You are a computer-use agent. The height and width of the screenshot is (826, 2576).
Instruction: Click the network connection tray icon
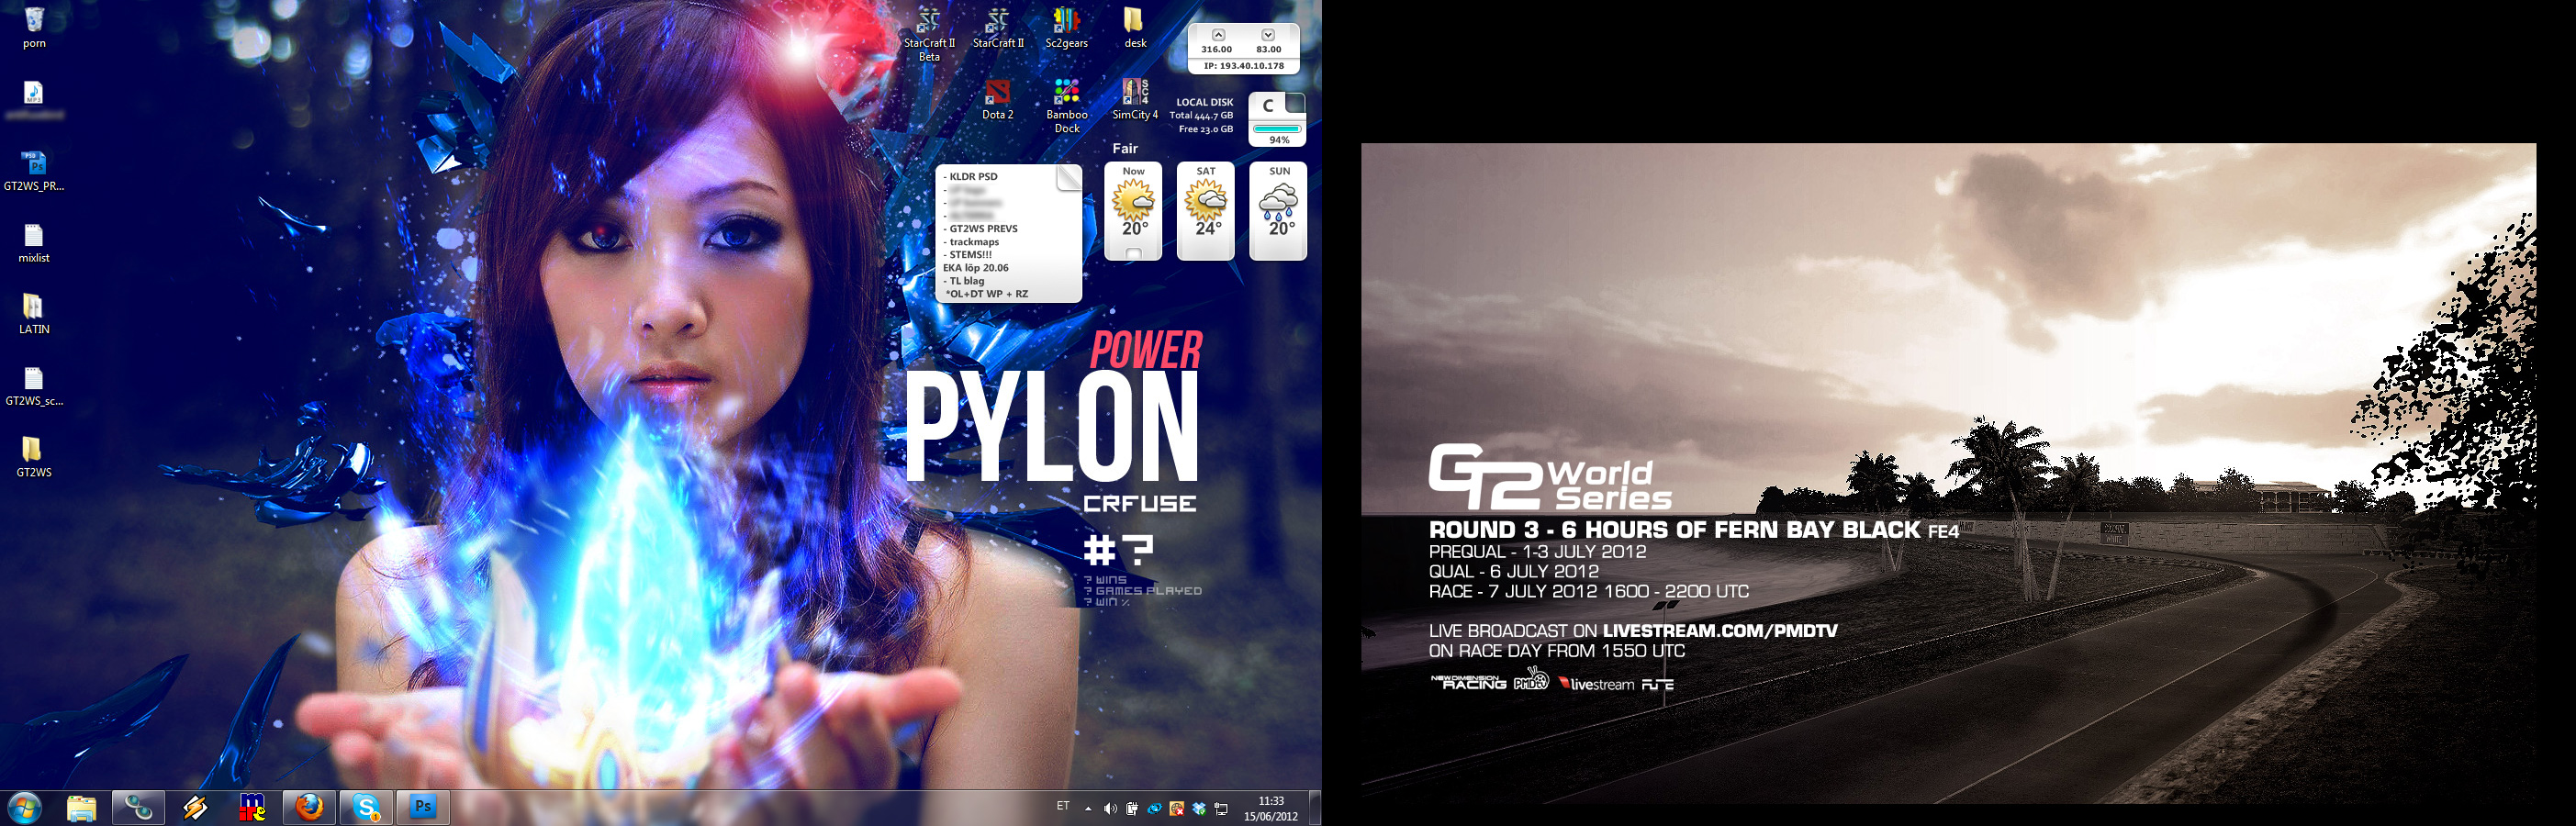coord(1221,808)
